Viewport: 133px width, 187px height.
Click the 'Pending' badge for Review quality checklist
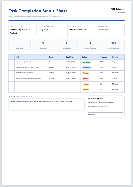point(85,73)
